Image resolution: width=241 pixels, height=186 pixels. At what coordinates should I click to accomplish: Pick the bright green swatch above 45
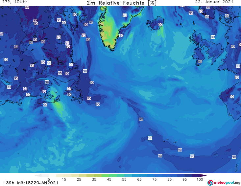[106, 175]
